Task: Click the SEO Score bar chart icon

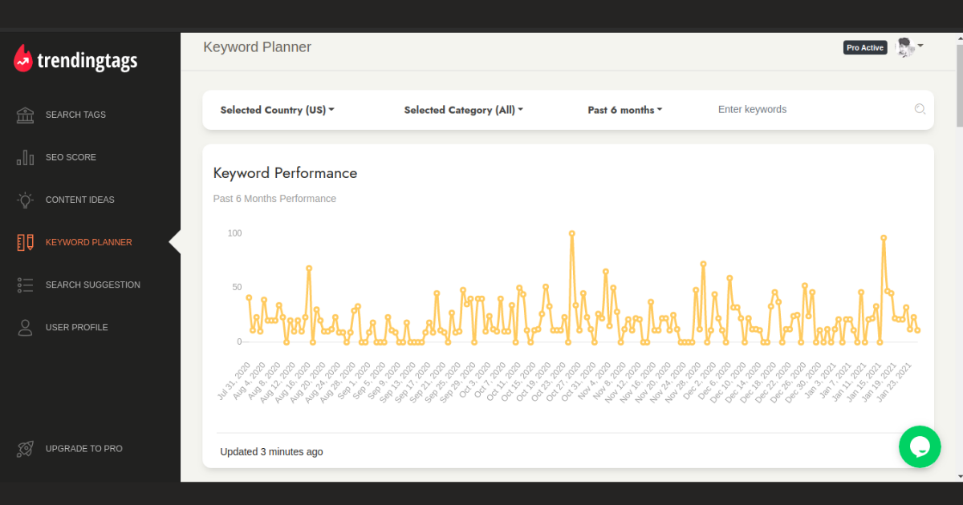Action: coord(25,157)
